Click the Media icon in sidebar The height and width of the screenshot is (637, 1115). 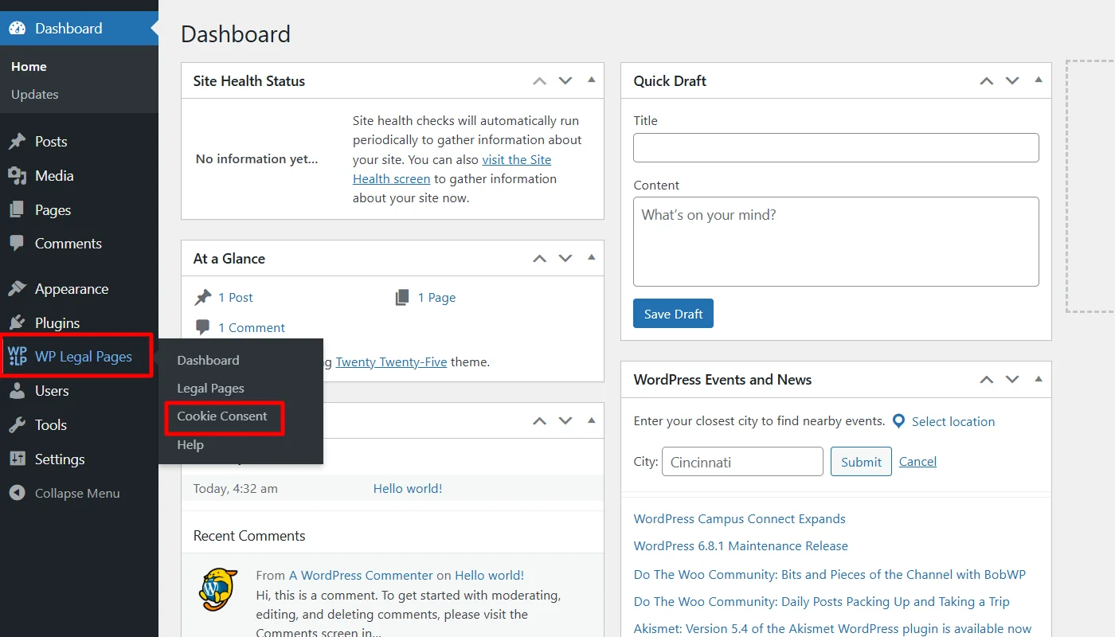click(x=17, y=176)
